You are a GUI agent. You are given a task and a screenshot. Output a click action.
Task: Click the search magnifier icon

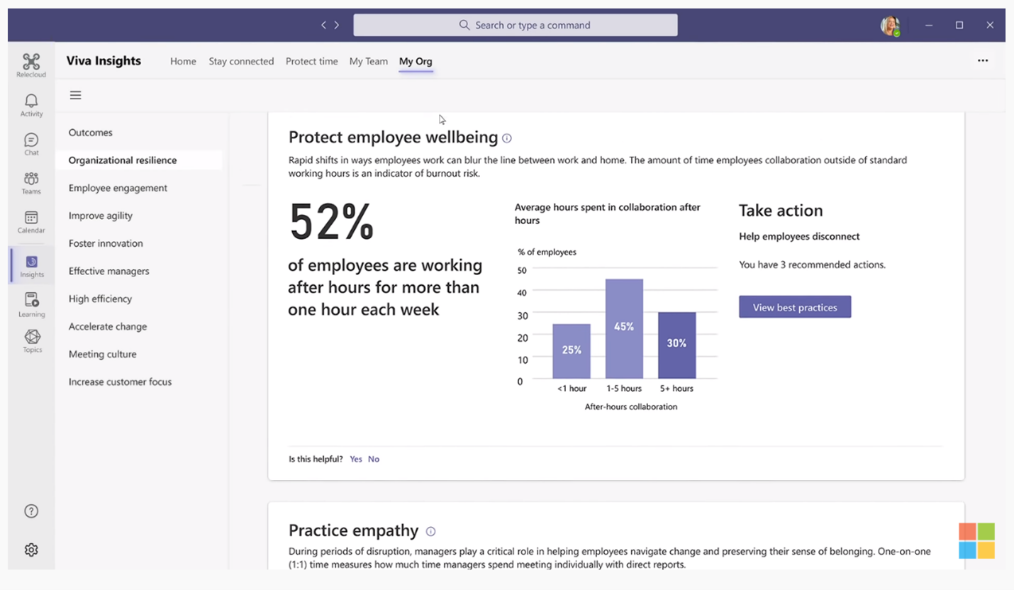point(464,25)
